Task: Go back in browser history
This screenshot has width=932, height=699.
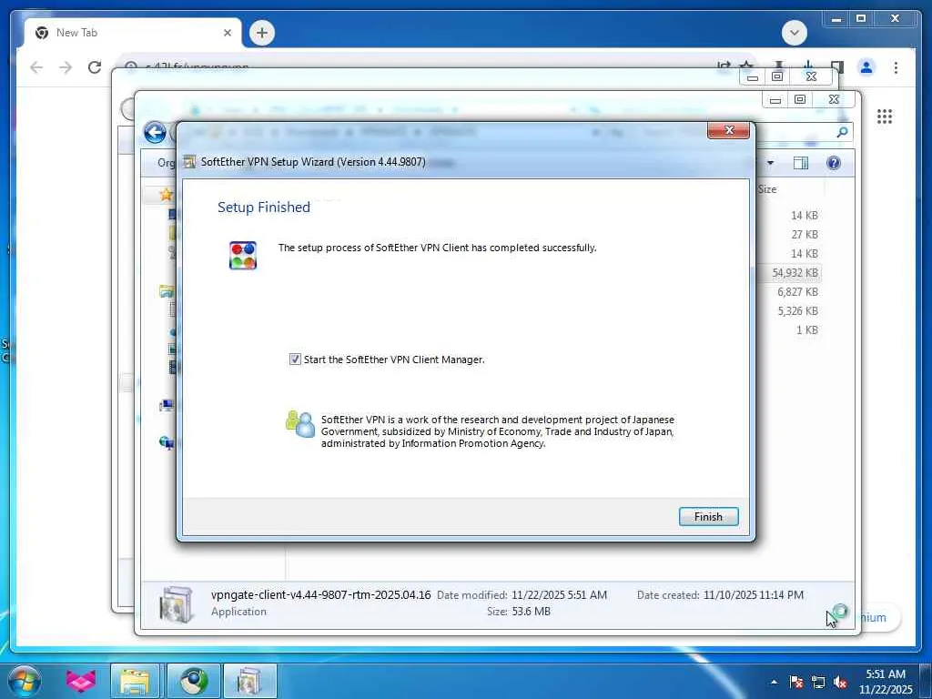Action: click(36, 67)
